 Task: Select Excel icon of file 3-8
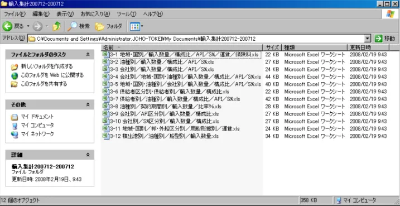point(105,106)
